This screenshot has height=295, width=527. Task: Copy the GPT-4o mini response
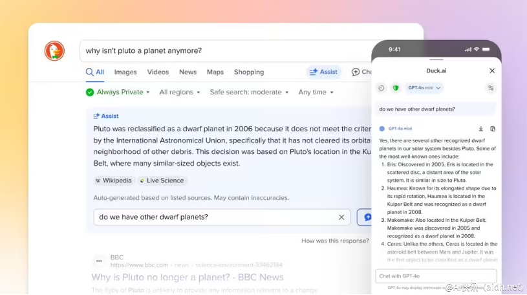click(x=493, y=129)
